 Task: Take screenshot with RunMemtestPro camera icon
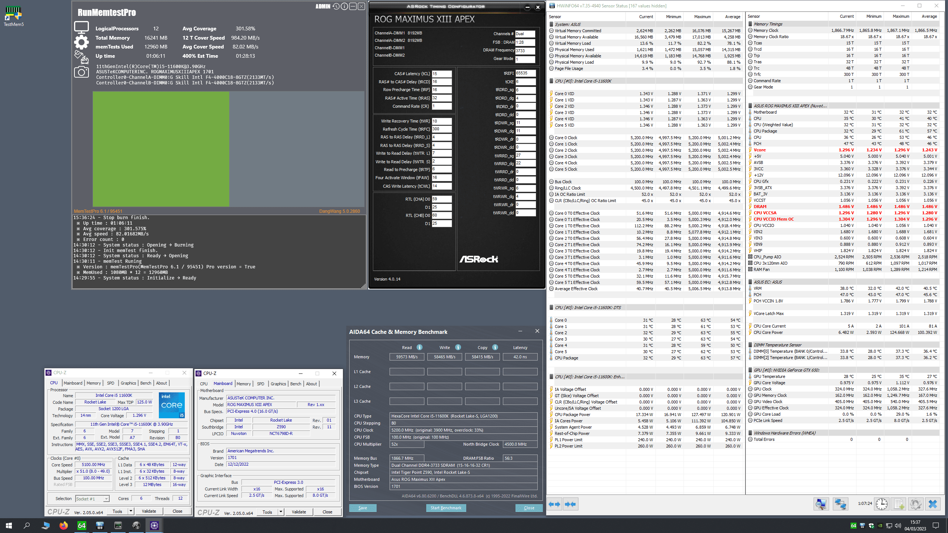point(81,72)
